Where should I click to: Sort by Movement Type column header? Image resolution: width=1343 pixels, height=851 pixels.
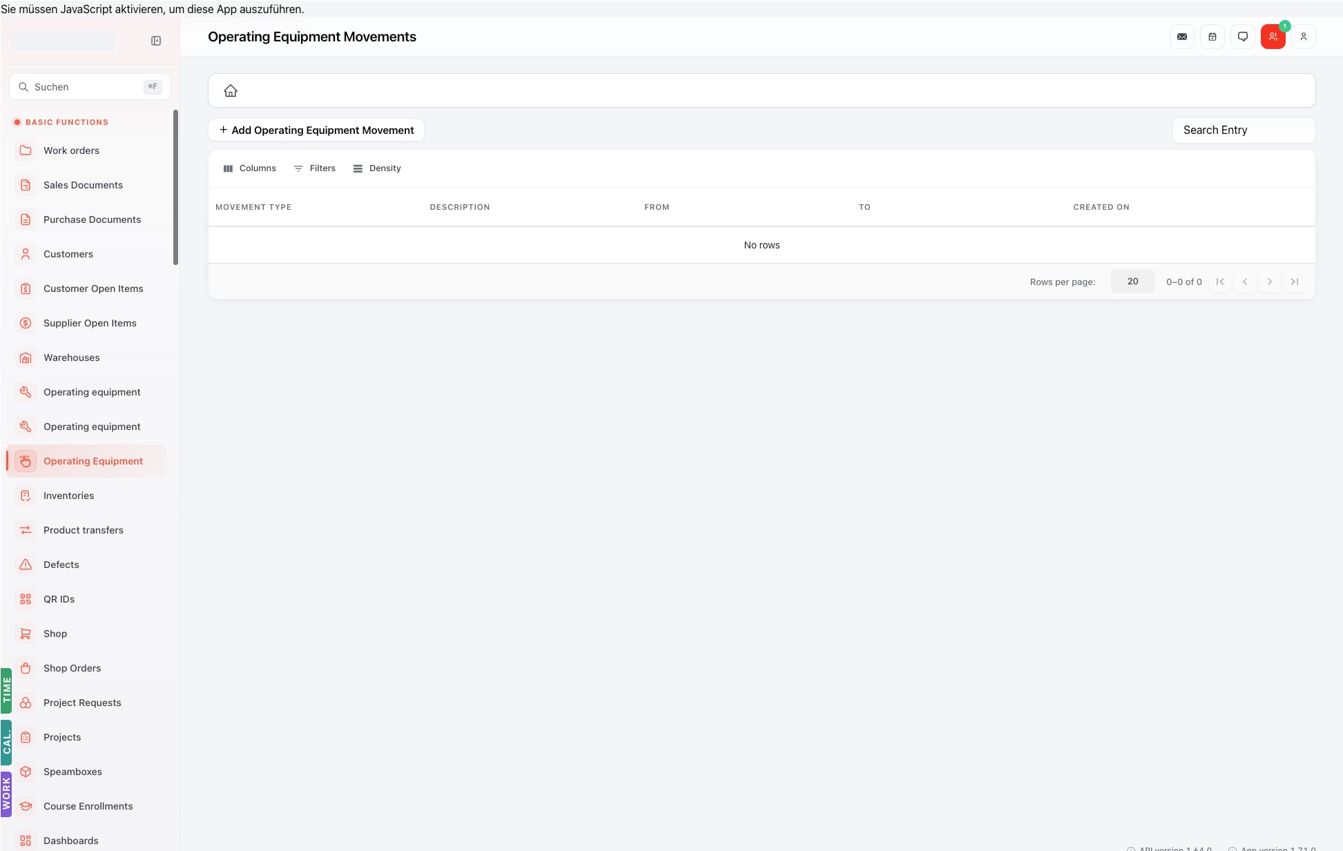(253, 207)
